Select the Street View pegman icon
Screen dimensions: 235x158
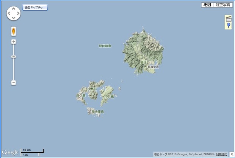tap(14, 31)
